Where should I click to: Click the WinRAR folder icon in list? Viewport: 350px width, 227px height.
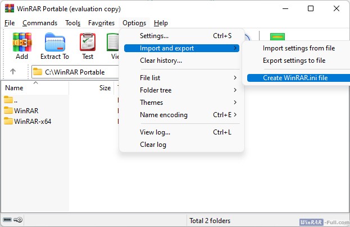(x=8, y=110)
